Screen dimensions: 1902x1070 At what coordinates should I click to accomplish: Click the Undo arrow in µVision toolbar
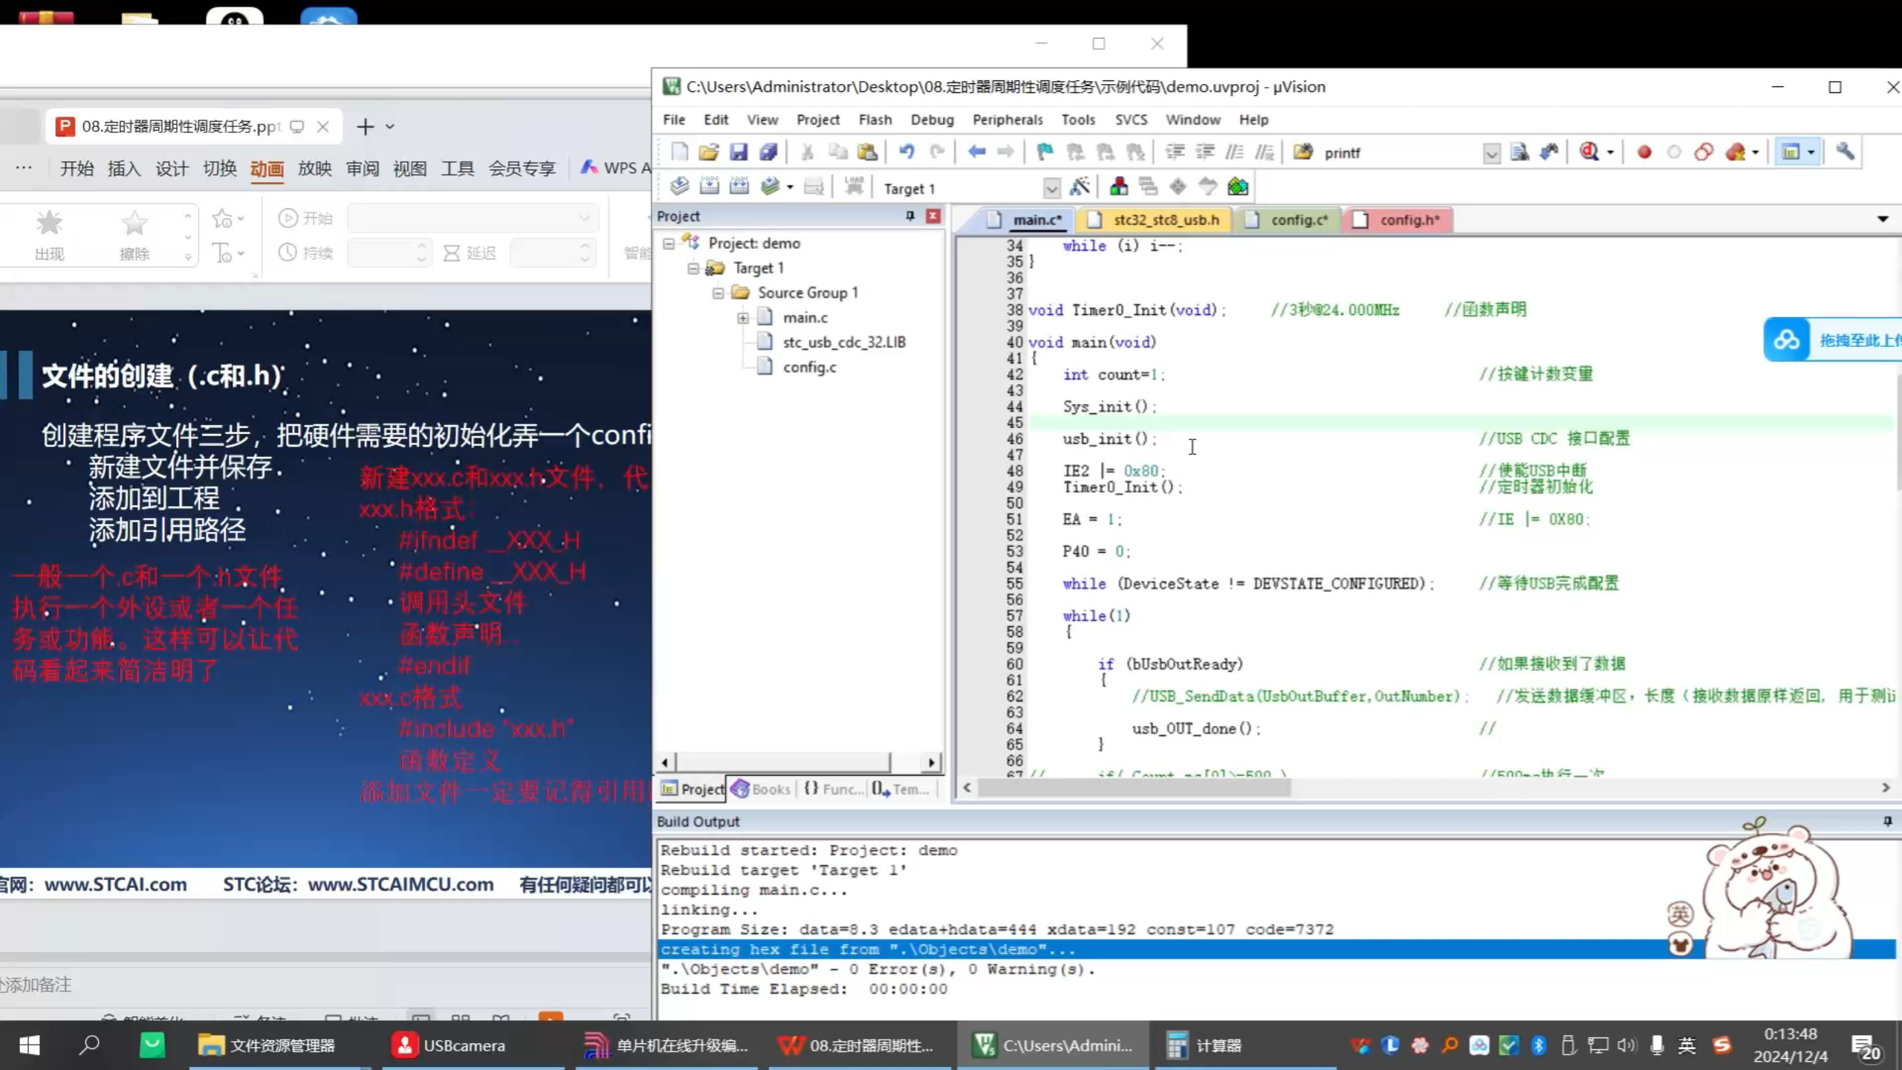pos(906,152)
